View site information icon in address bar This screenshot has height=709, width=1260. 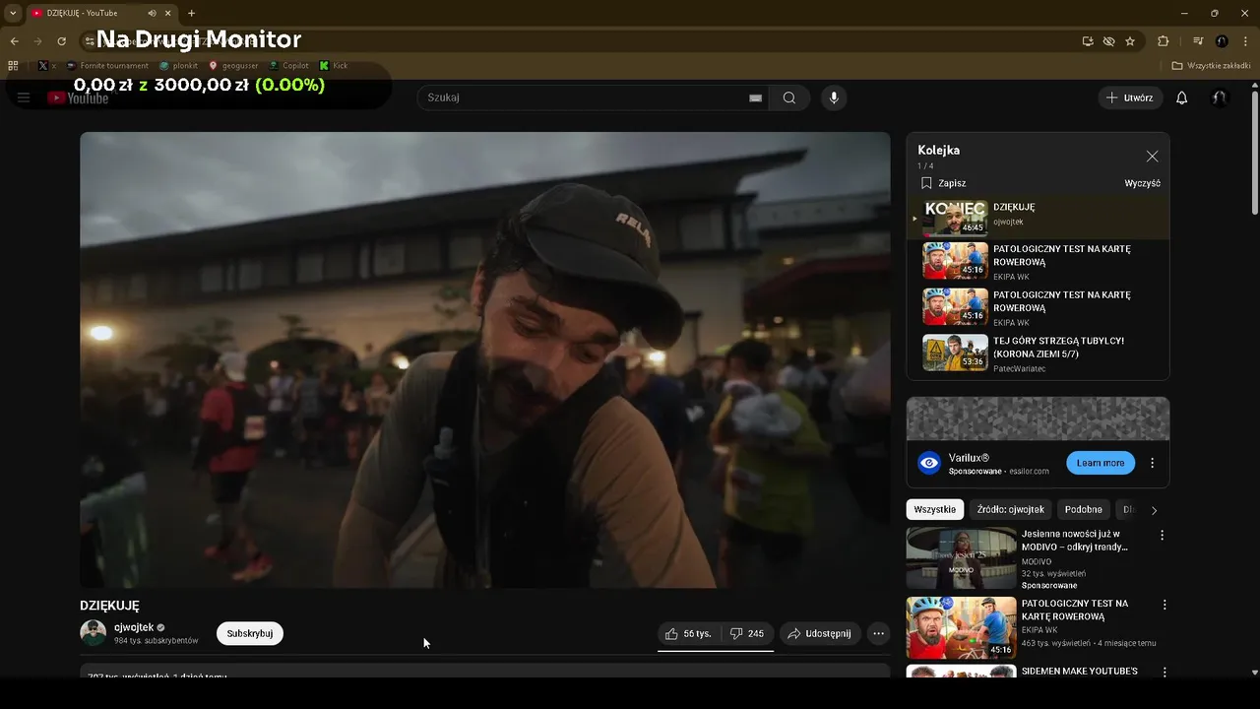89,41
